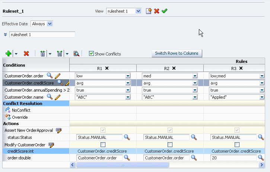Open R3 order dropdown showing low;med

(262, 76)
